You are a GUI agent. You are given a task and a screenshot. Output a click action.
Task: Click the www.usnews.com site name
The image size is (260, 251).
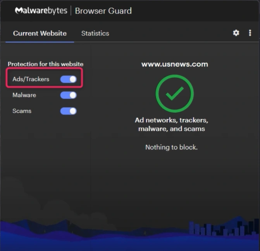(175, 64)
